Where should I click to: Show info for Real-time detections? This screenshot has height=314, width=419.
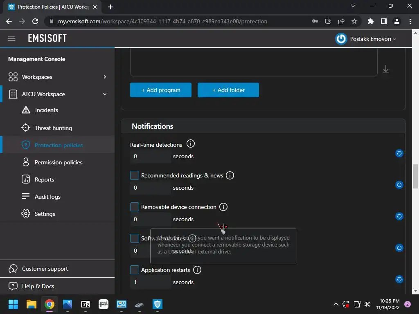point(191,144)
